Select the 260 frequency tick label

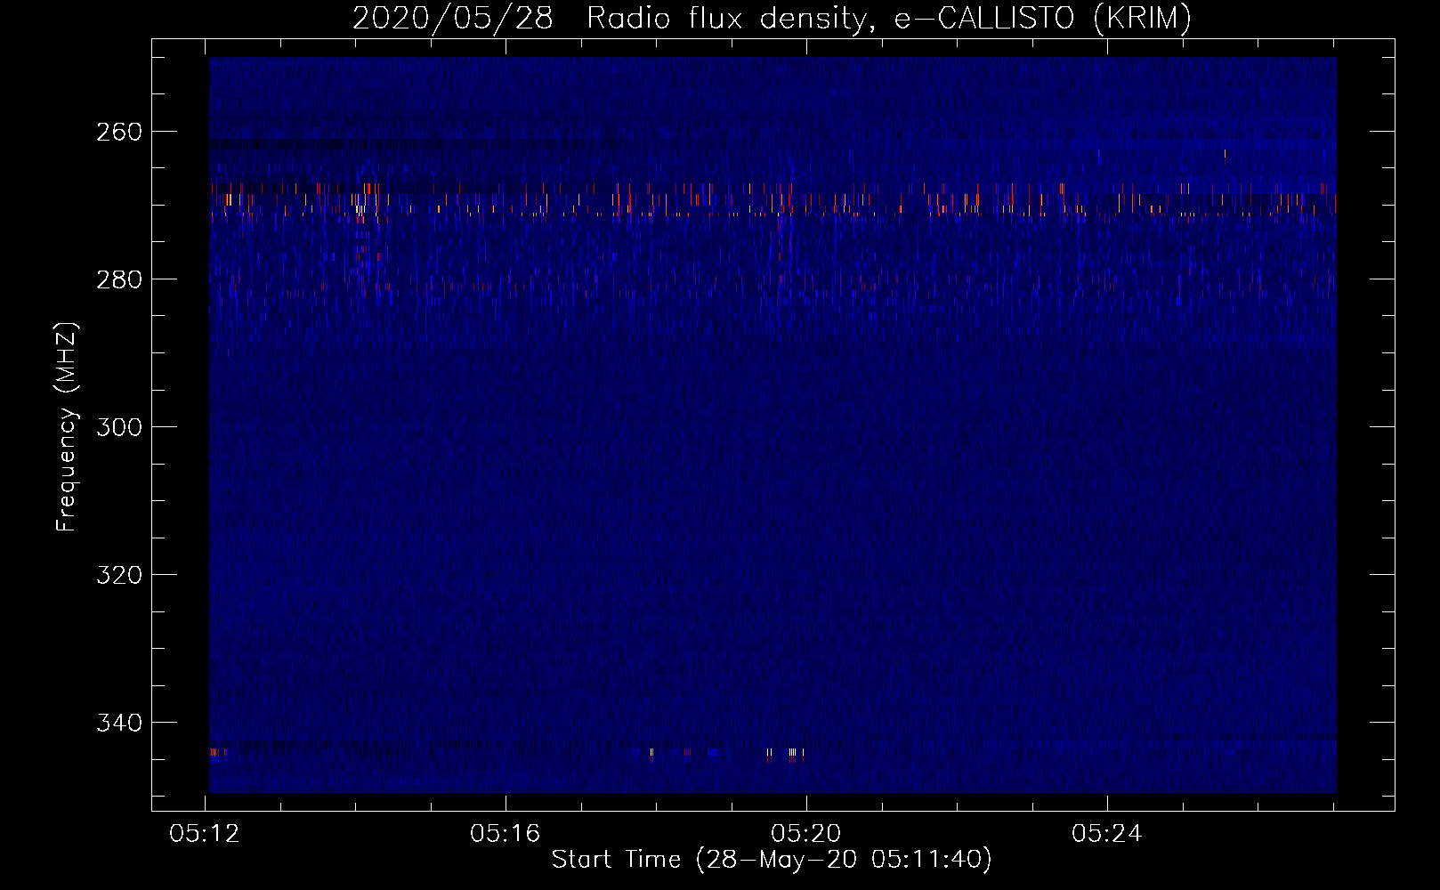coord(118,132)
